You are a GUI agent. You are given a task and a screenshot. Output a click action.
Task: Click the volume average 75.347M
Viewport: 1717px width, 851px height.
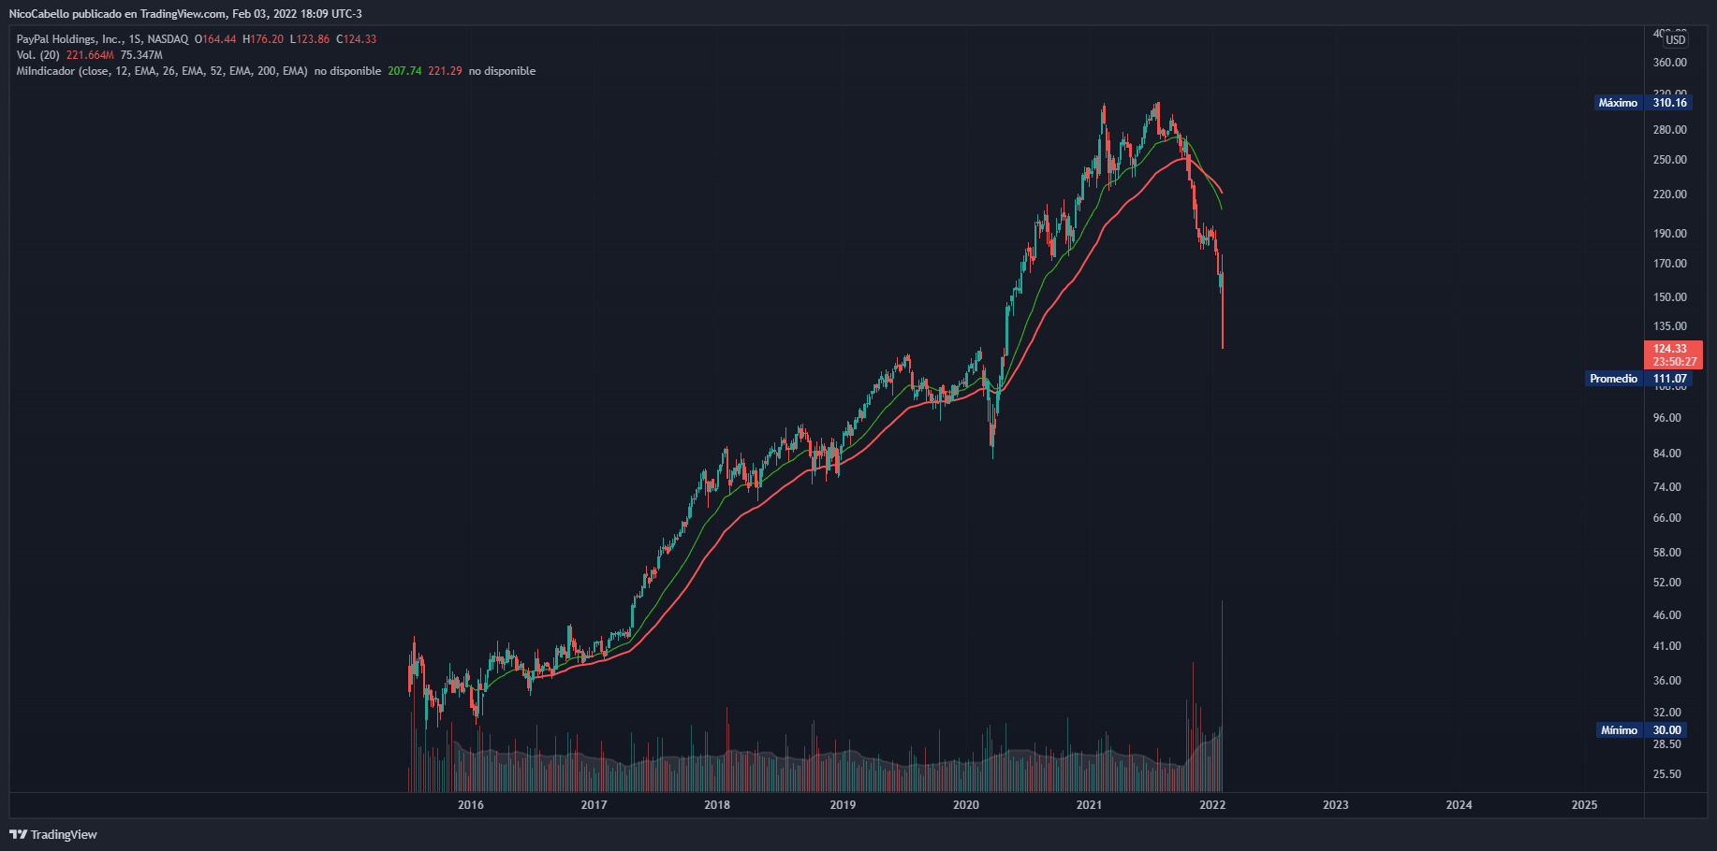coord(141,55)
